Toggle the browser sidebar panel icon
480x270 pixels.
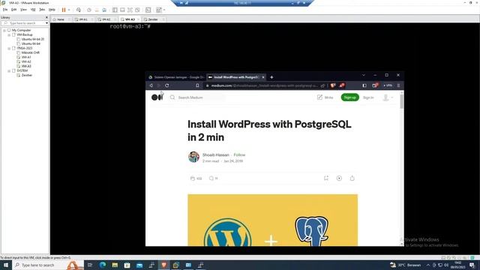[x=364, y=85]
